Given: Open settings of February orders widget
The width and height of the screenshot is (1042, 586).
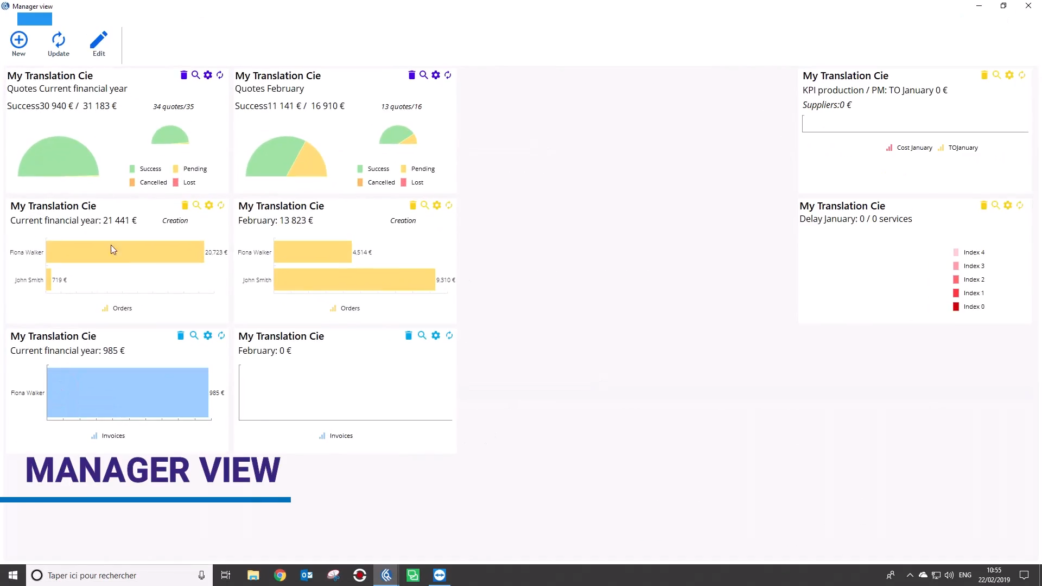Looking at the screenshot, I should 437,205.
